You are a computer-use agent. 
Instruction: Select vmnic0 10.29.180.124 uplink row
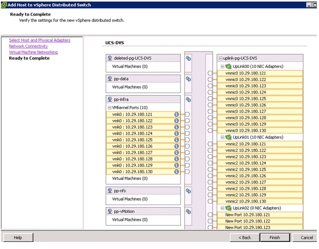click(x=260, y=92)
